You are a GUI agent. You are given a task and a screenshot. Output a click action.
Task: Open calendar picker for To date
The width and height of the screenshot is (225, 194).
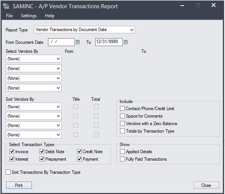(x=126, y=42)
